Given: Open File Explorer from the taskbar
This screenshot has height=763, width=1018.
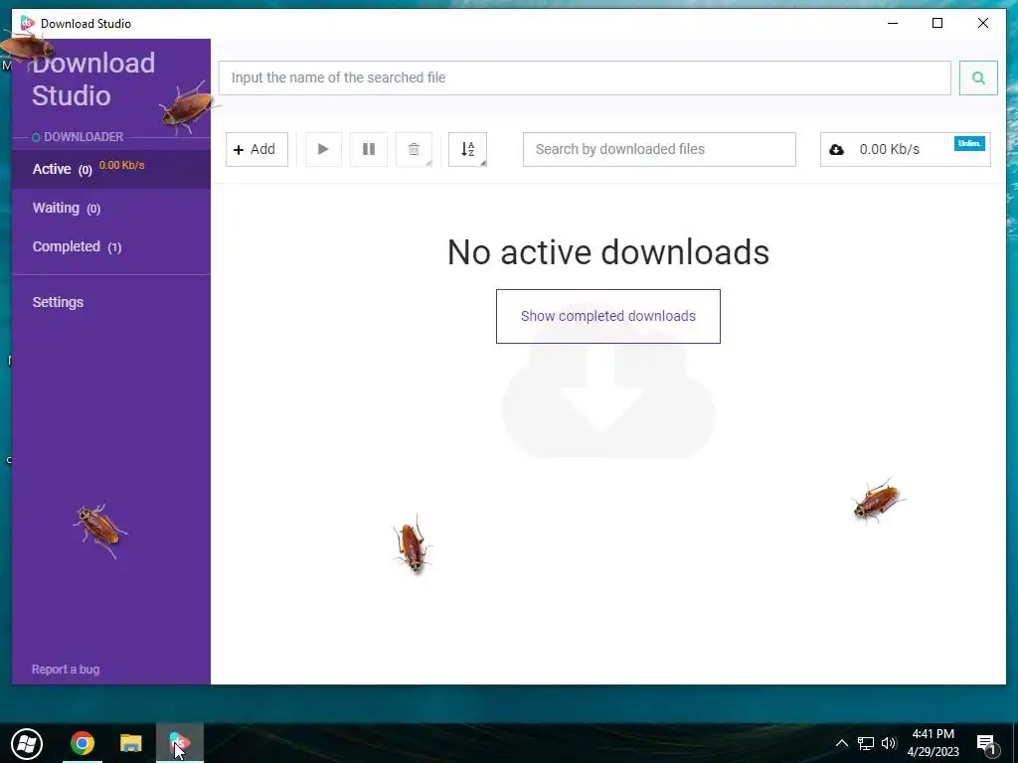Looking at the screenshot, I should pyautogui.click(x=130, y=743).
